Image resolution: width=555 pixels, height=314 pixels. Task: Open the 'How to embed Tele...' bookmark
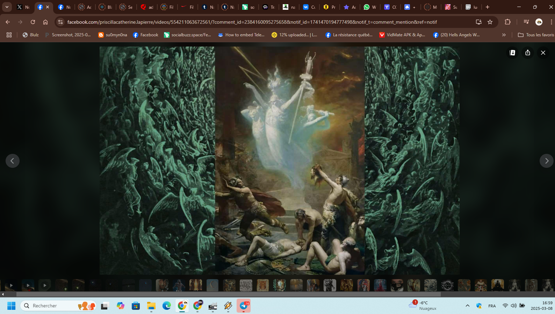(241, 35)
